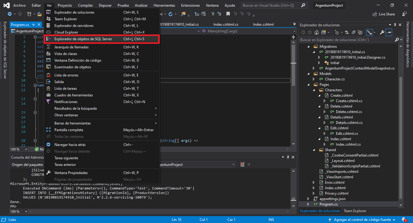Toggle INS insert mode in status bar
The height and width of the screenshot is (223, 413).
271,219
